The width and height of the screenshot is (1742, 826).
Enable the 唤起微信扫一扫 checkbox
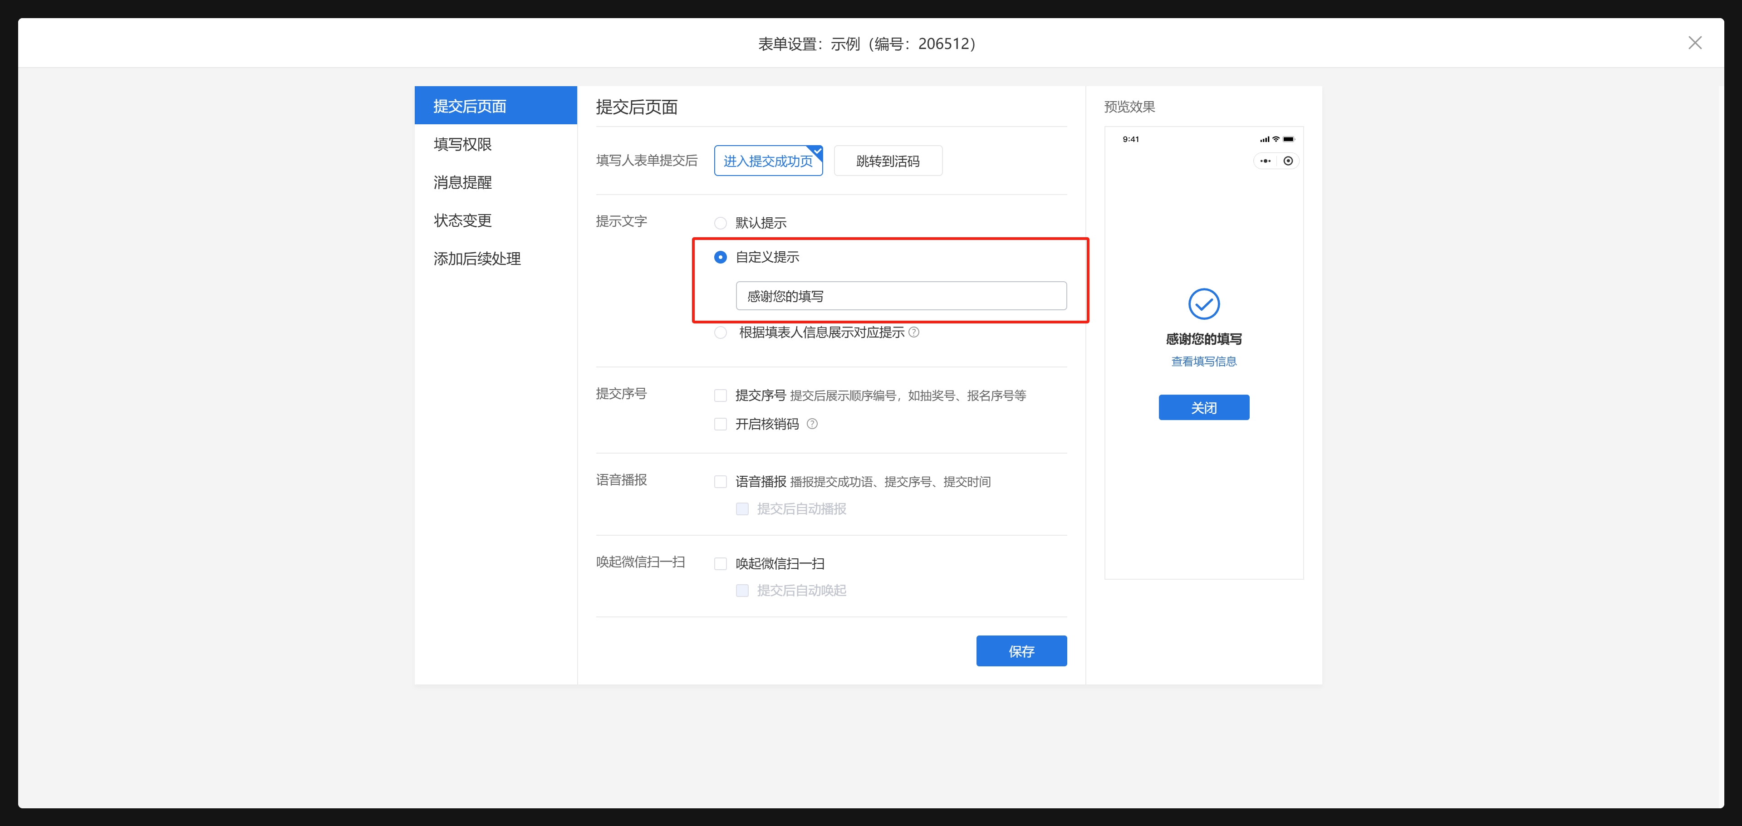(720, 564)
